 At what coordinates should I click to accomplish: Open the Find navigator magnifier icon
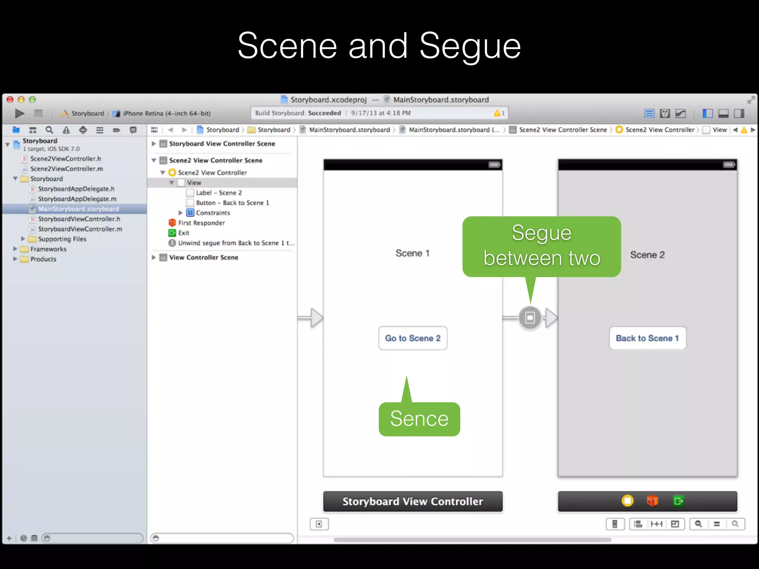[x=49, y=130]
